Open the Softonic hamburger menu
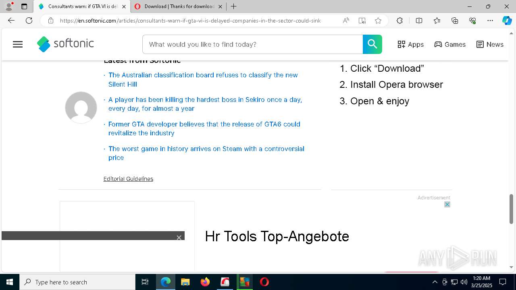Viewport: 516px width, 290px height. [18, 44]
